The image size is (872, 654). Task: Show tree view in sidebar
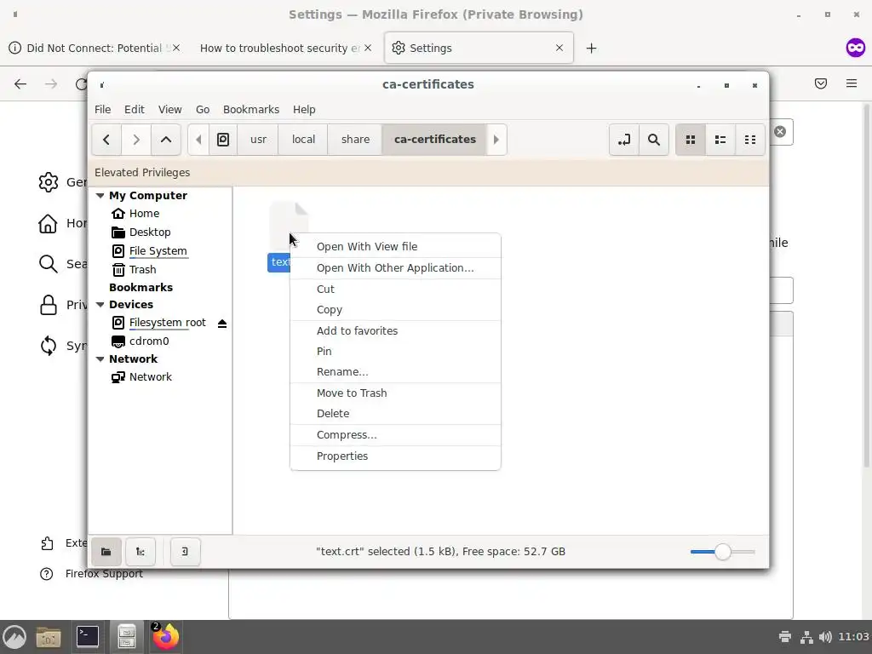[141, 552]
